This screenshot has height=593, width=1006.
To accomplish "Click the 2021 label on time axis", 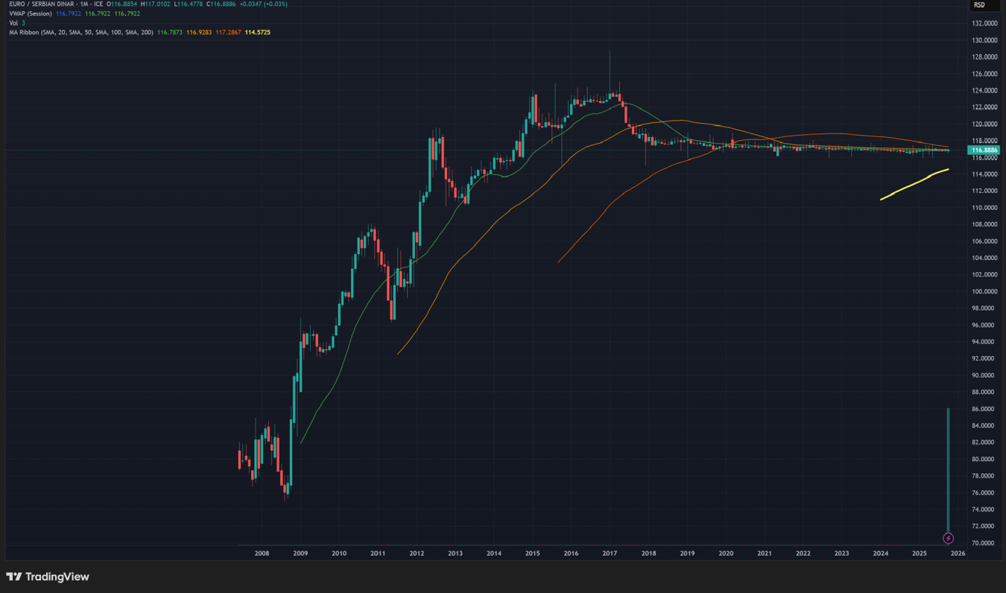I will 765,554.
